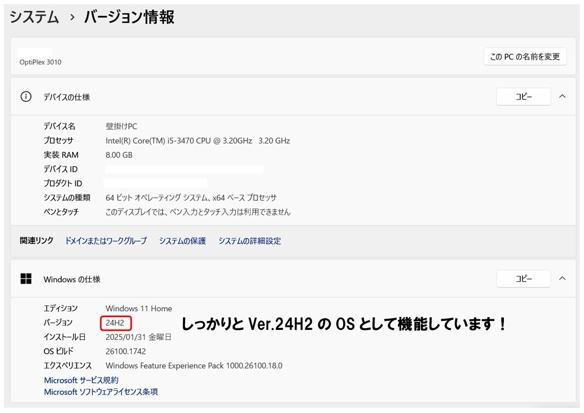Copy Windows specifications with コピー button
584x413 pixels.
524,279
